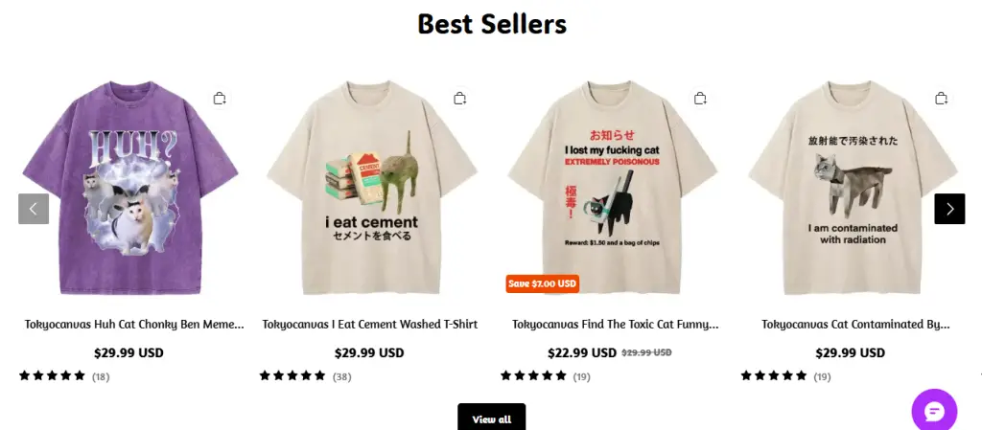Open the 18 reviews star rating
982x430 pixels.
coord(64,376)
